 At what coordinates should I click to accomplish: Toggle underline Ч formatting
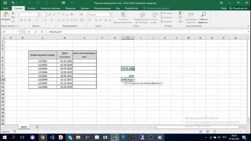[x=29, y=20]
